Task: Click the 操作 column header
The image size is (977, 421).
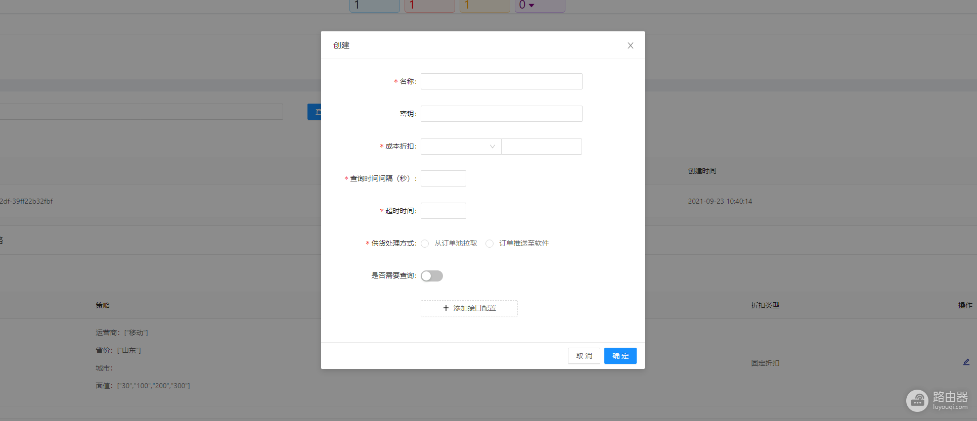Action: 965,305
